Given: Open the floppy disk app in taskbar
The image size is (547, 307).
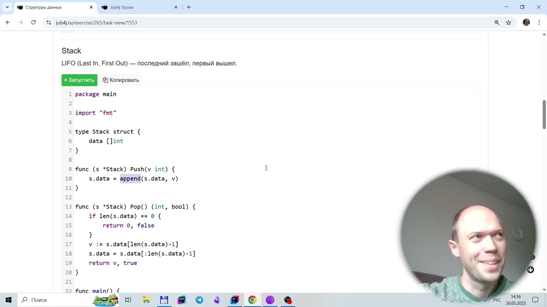Looking at the screenshot, I should click(x=164, y=300).
